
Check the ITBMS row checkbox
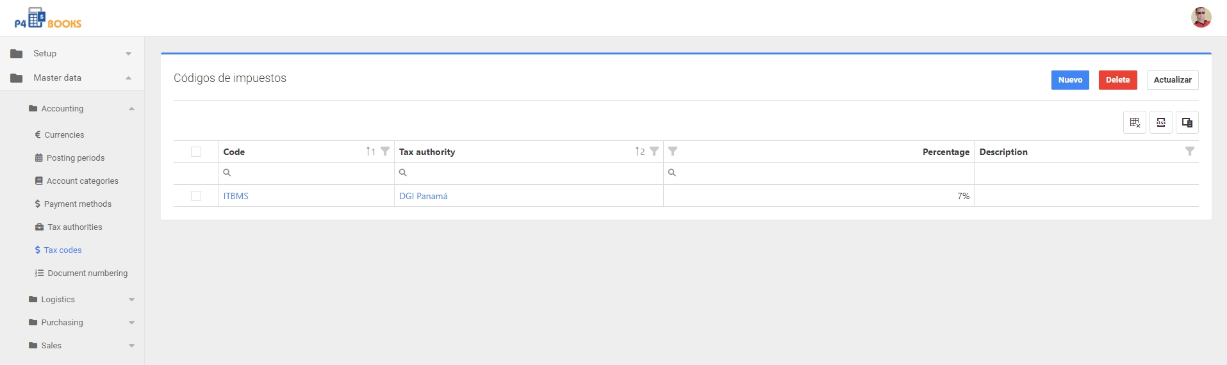tap(196, 196)
